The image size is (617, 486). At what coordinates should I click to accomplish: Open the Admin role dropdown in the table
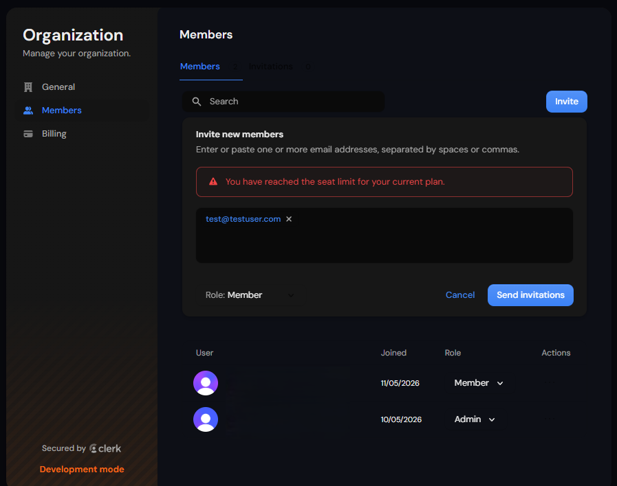(475, 419)
